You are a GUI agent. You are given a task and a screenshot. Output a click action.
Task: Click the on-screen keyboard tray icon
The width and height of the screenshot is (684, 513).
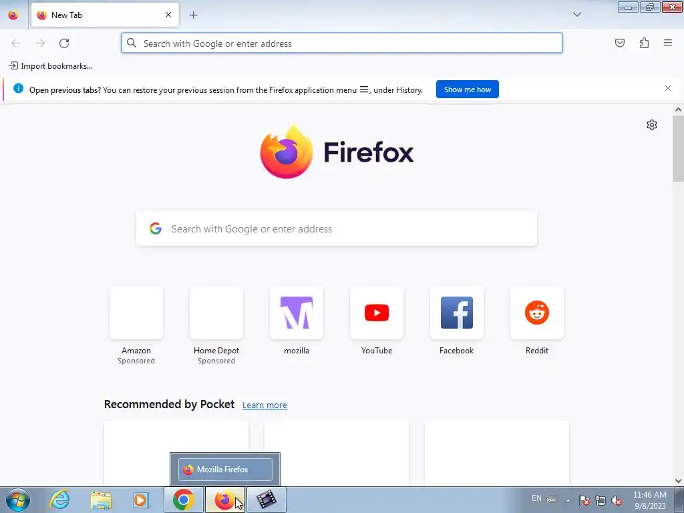click(552, 499)
